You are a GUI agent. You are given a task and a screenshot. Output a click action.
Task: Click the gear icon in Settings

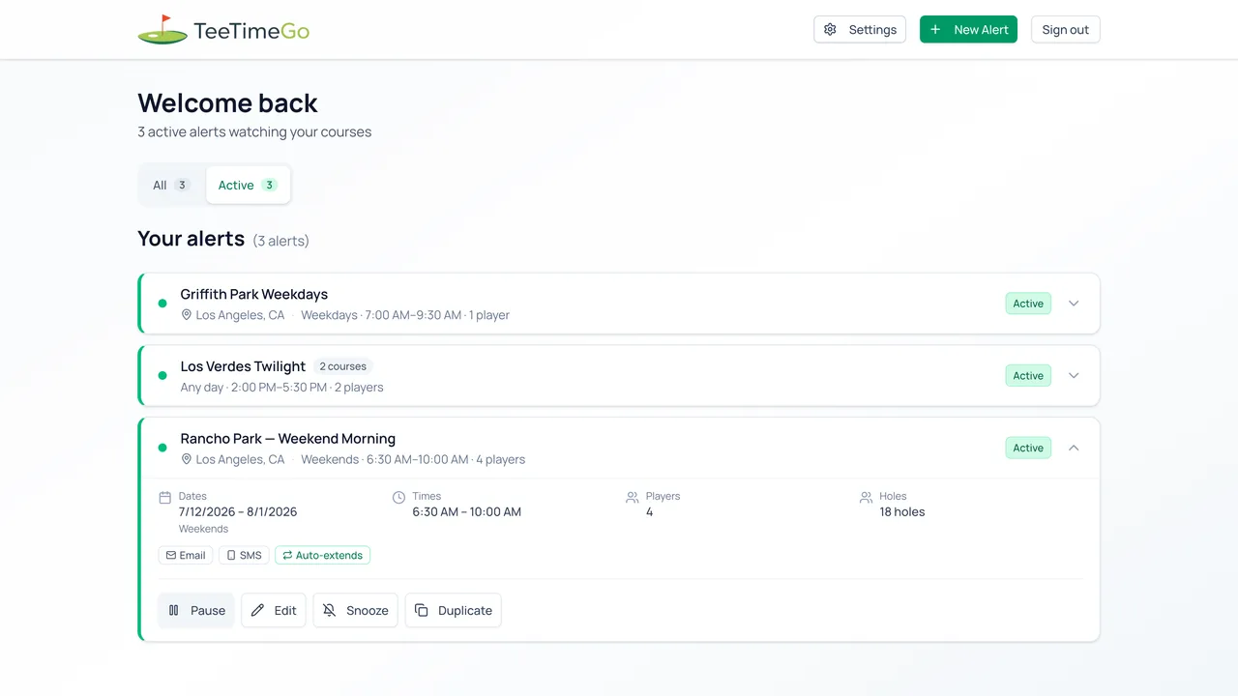(x=830, y=30)
